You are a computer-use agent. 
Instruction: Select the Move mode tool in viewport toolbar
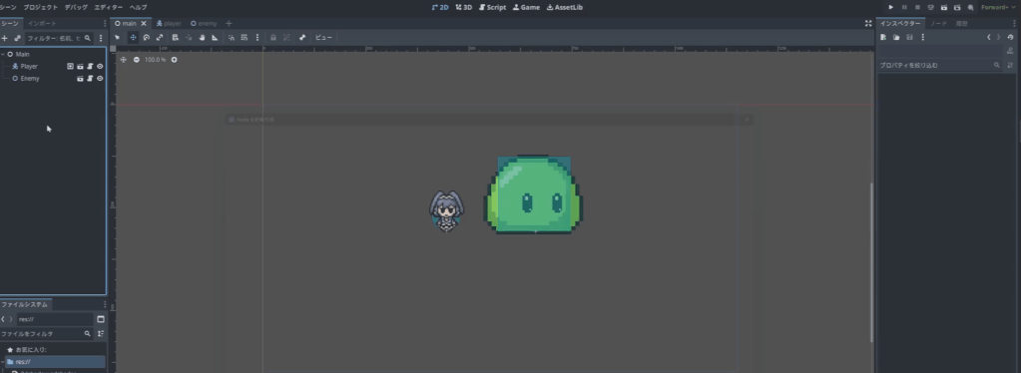pyautogui.click(x=133, y=37)
